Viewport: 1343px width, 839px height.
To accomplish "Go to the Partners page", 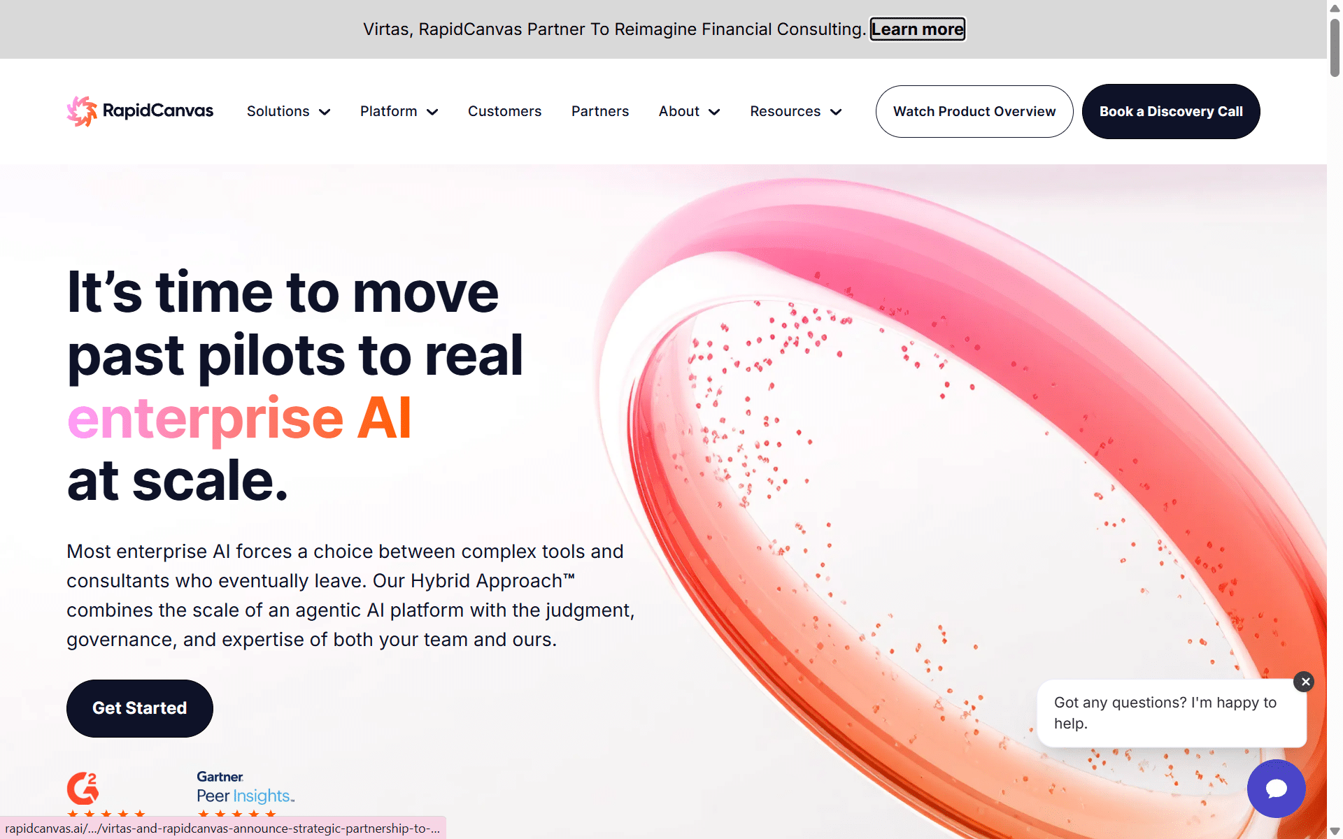I will [600, 111].
